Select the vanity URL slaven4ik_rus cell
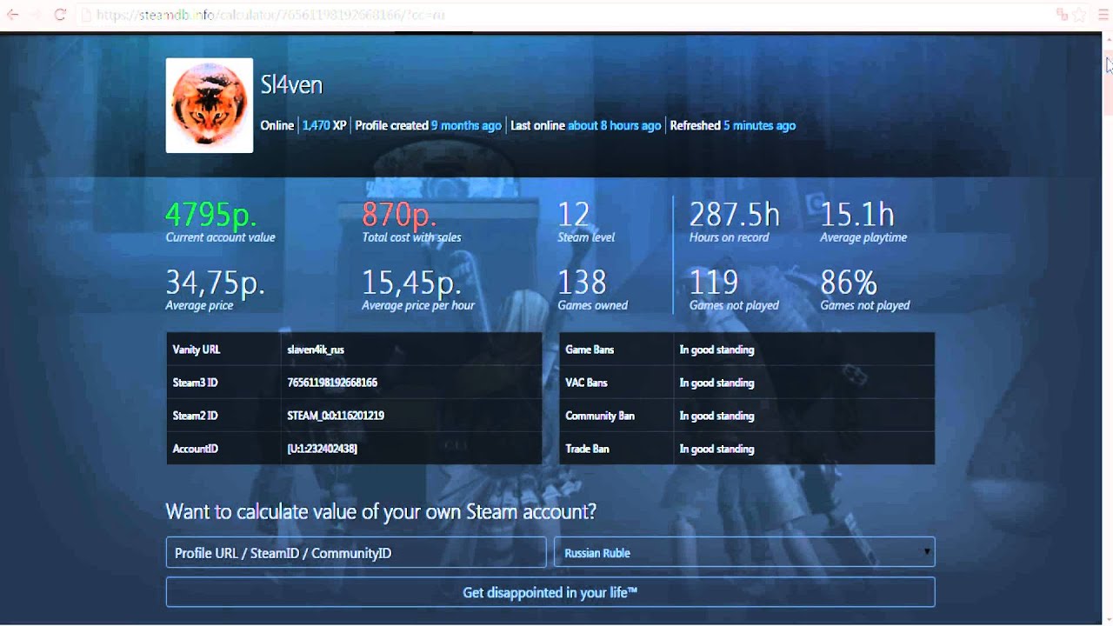Viewport: 1113px width, 626px height. coord(411,350)
